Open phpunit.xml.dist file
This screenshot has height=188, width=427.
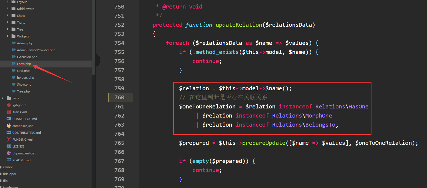(x=24, y=153)
